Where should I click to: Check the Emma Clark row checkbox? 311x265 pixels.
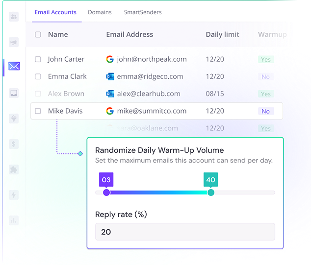click(x=38, y=76)
